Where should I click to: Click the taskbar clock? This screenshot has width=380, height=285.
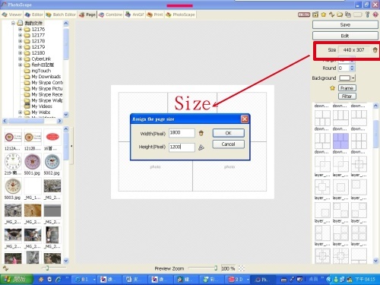click(365, 280)
